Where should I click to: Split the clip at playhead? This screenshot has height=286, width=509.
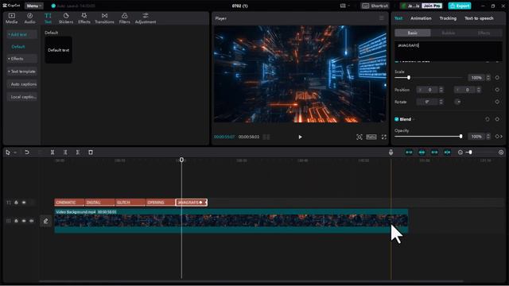[x=52, y=152]
